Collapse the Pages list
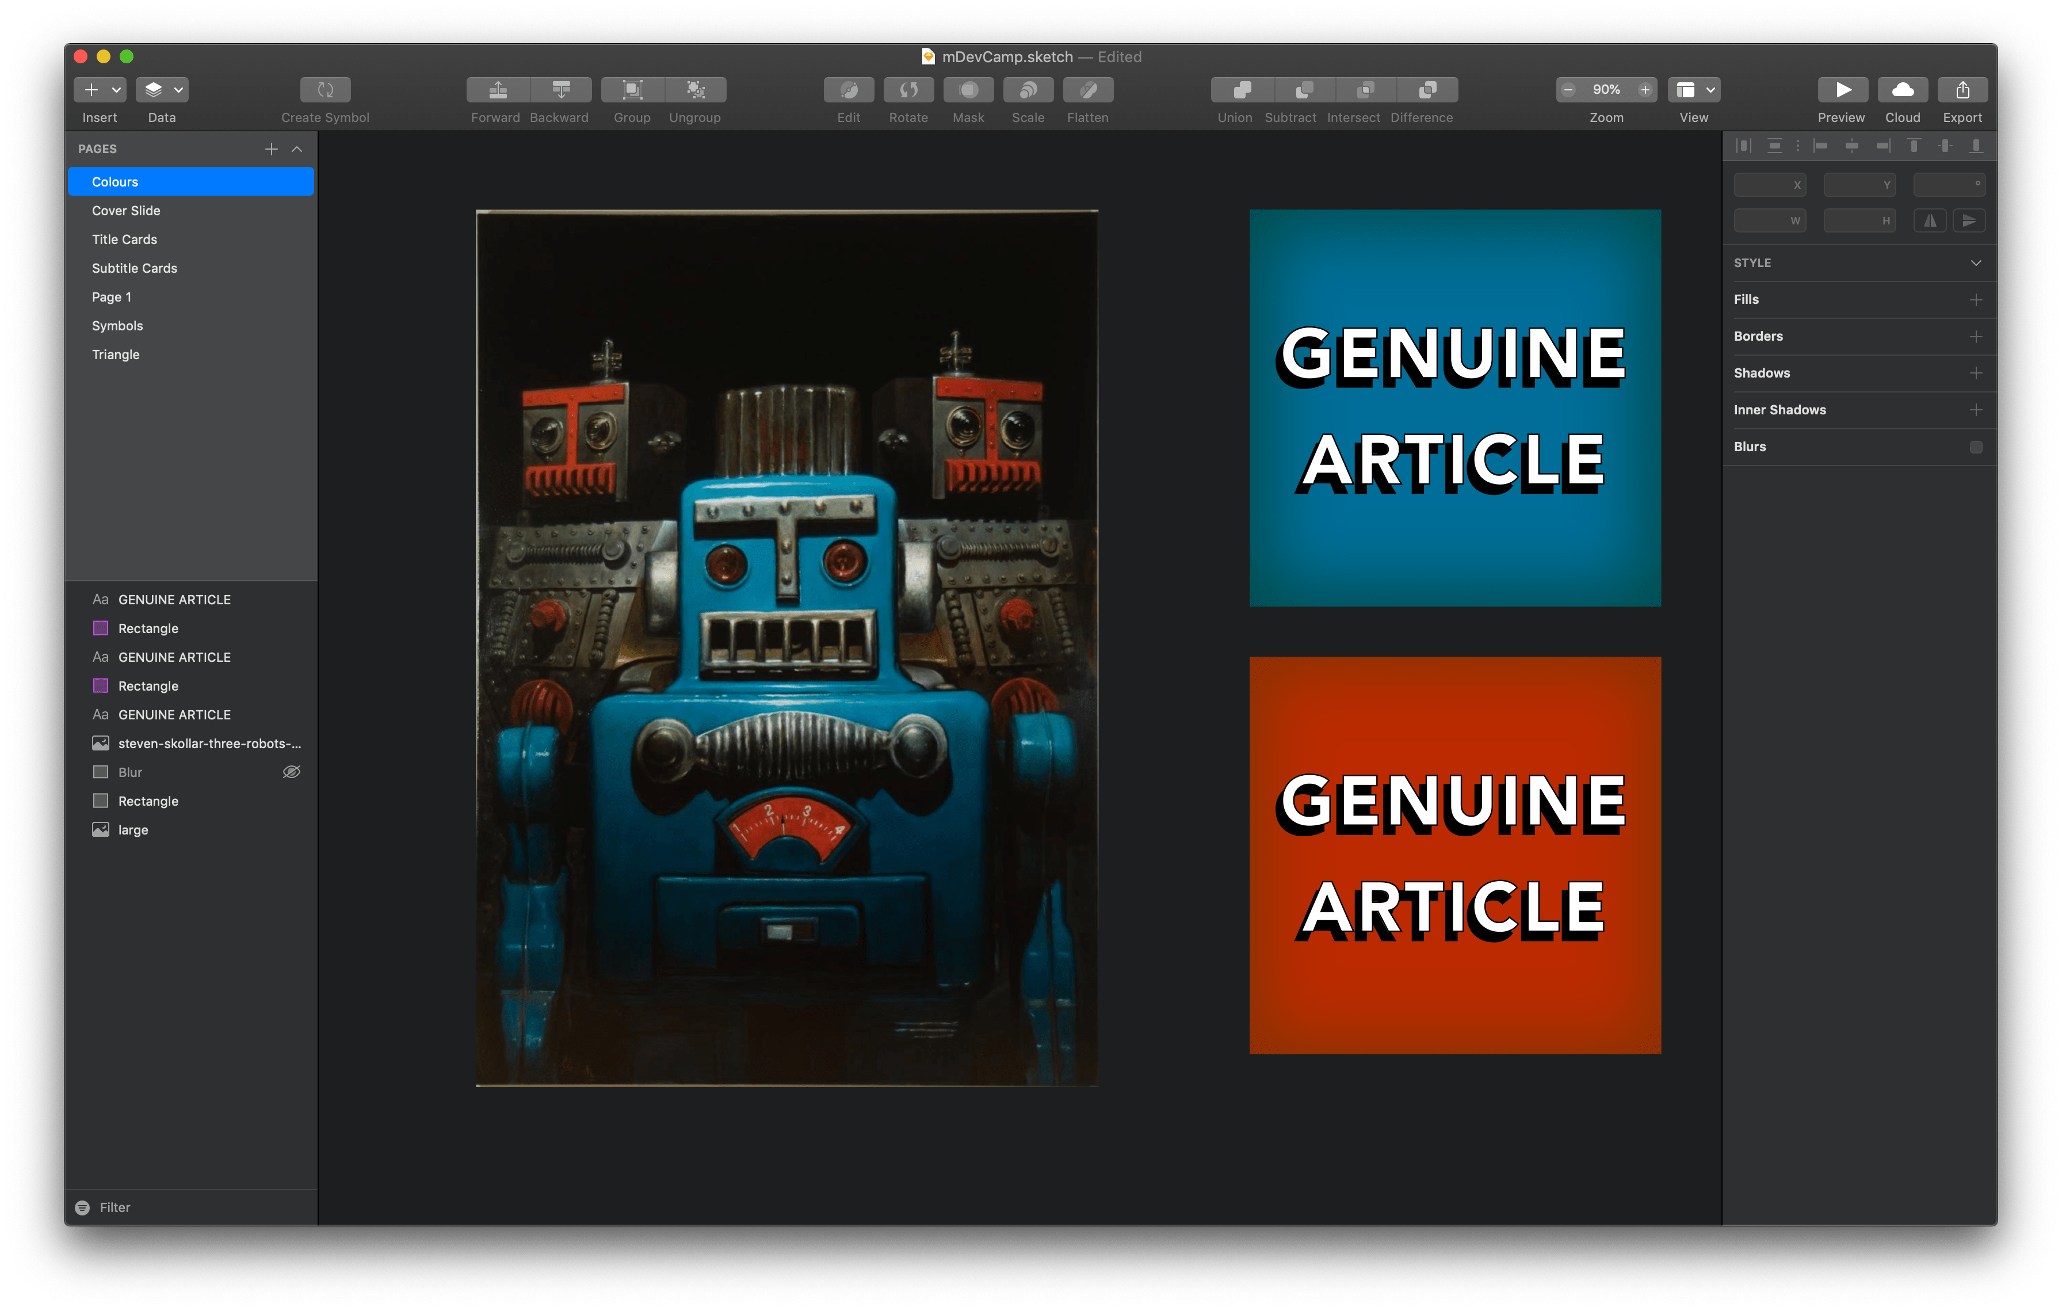The height and width of the screenshot is (1311, 2062). (x=297, y=149)
